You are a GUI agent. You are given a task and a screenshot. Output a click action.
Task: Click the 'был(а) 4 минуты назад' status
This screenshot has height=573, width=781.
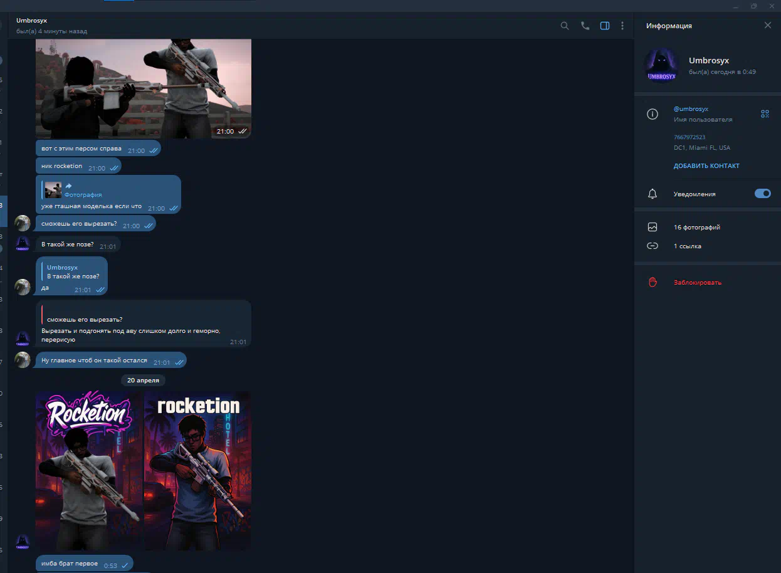pos(52,31)
